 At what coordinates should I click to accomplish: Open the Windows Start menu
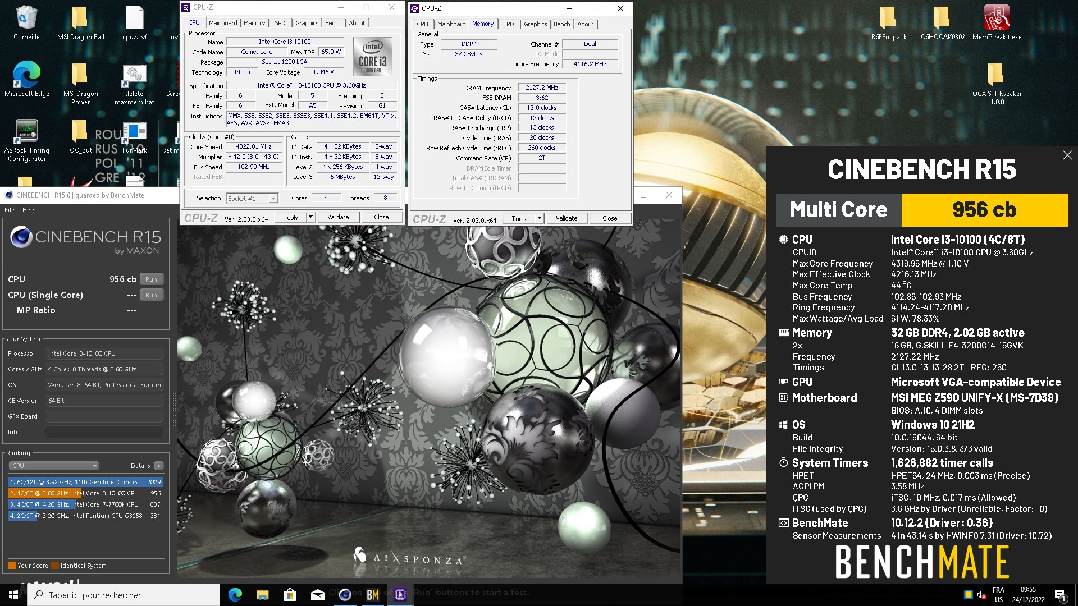[13, 595]
